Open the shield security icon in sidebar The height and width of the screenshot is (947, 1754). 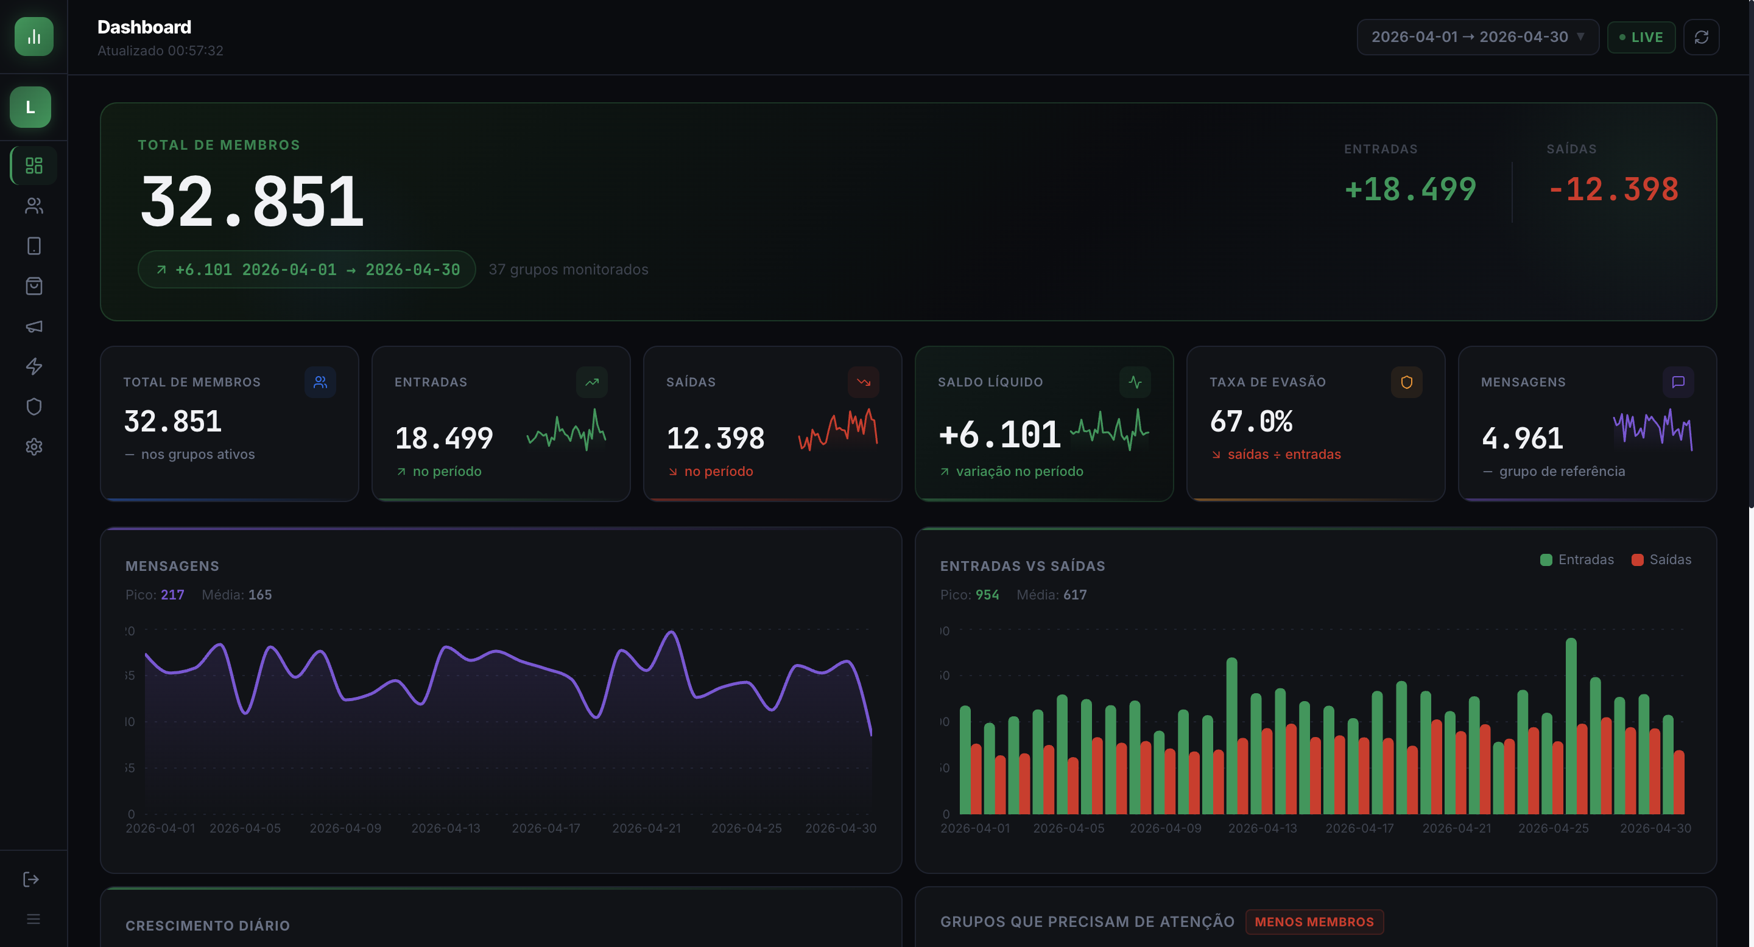click(x=33, y=407)
